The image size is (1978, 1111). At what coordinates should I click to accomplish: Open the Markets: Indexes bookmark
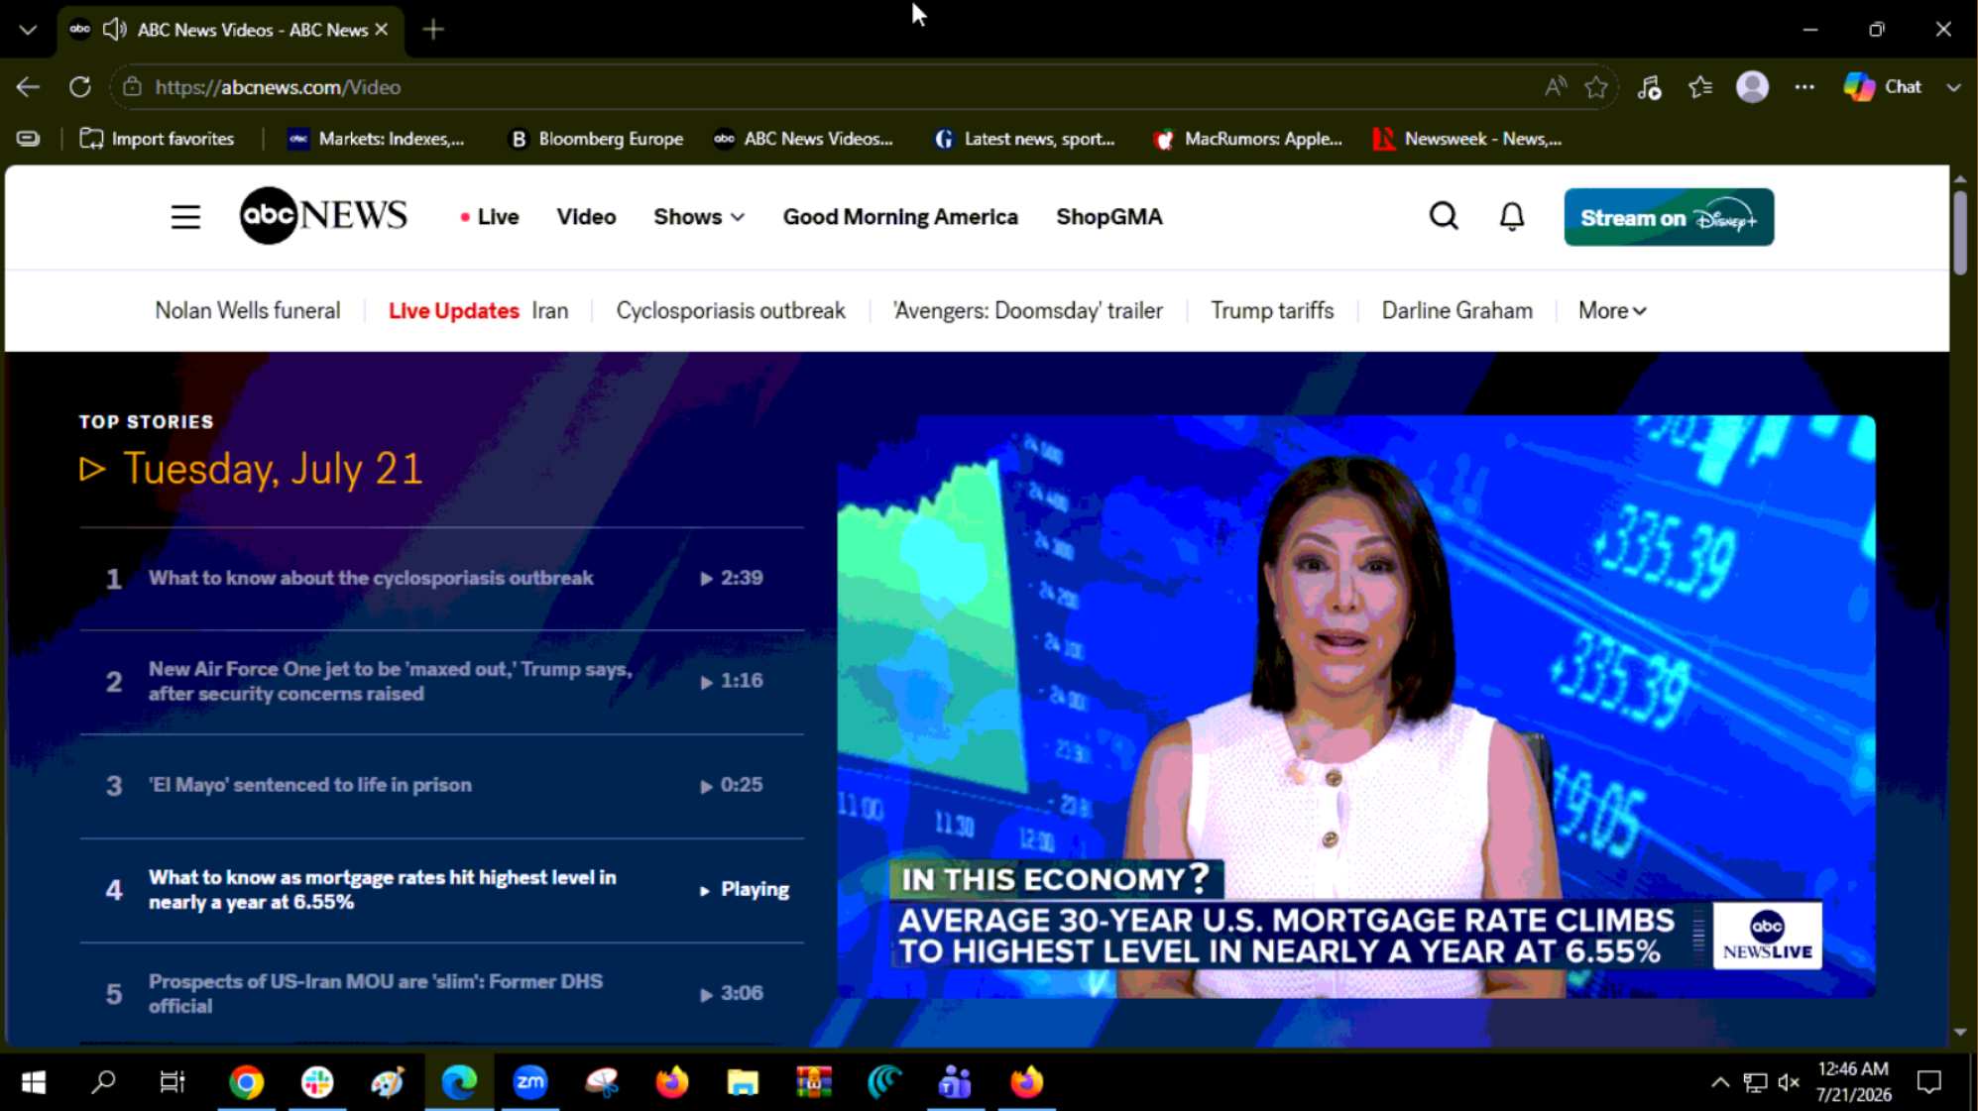[x=376, y=139]
